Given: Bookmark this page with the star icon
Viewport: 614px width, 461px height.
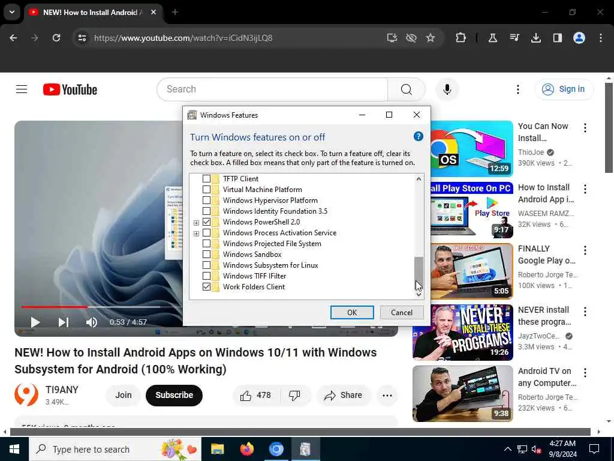Looking at the screenshot, I should pos(431,38).
